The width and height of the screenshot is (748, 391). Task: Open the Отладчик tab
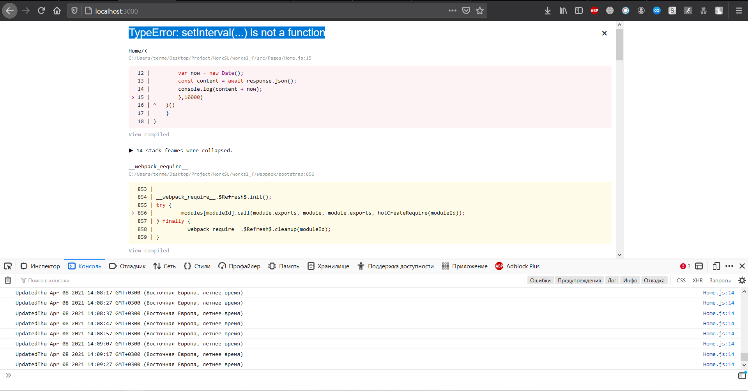coord(127,266)
